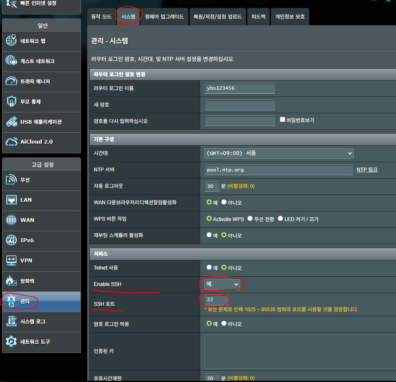Click the Traffic Manager gauge icon
The image size is (396, 382).
pyautogui.click(x=11, y=81)
